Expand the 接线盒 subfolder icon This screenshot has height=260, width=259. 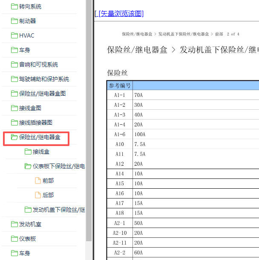(x=28, y=152)
